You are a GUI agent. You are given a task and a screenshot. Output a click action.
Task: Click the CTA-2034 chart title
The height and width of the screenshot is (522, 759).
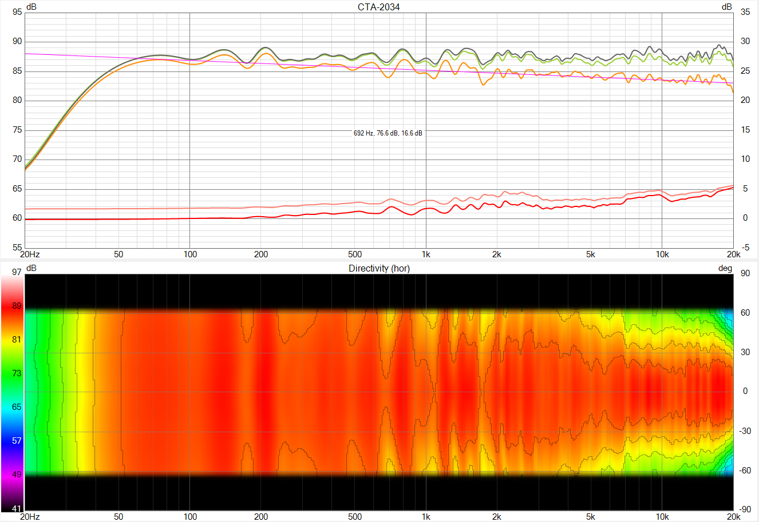tap(379, 7)
